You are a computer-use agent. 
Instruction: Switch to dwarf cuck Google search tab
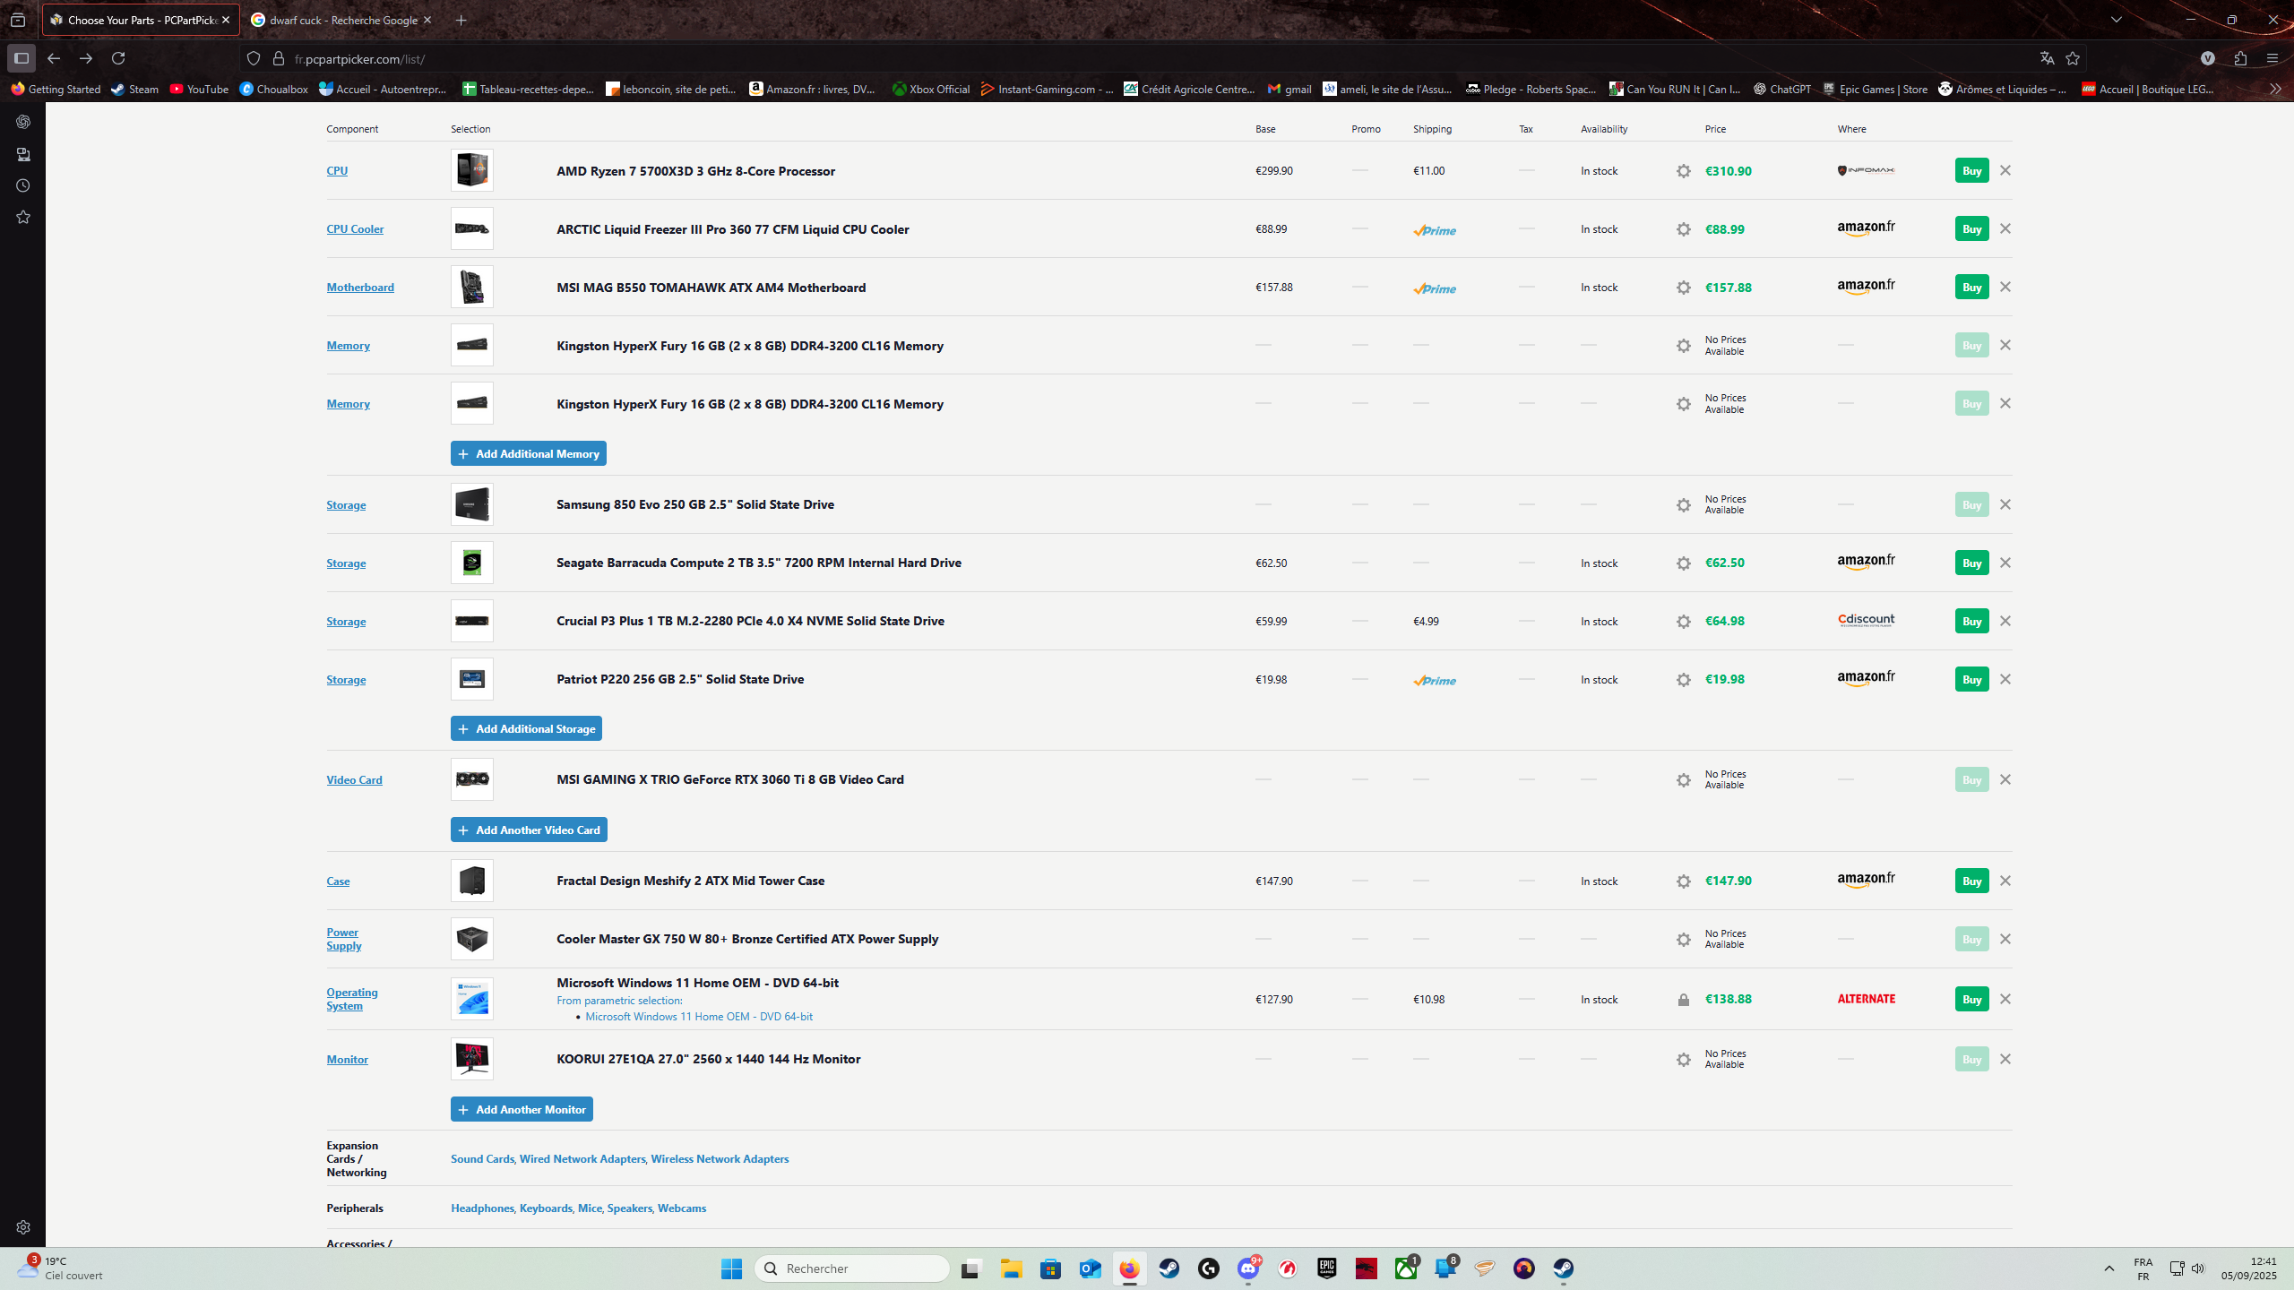click(x=336, y=20)
